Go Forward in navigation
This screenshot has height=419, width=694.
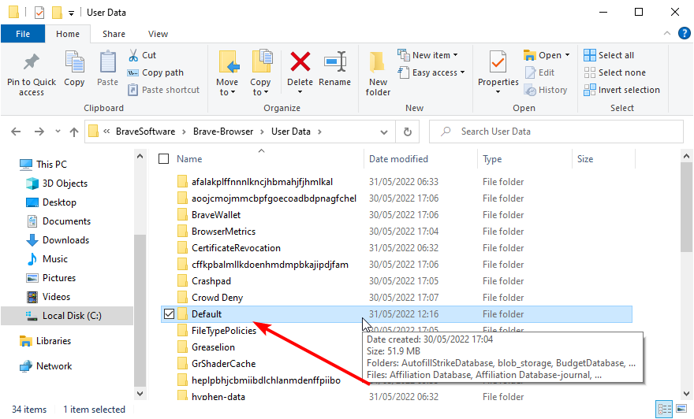pyautogui.click(x=39, y=132)
